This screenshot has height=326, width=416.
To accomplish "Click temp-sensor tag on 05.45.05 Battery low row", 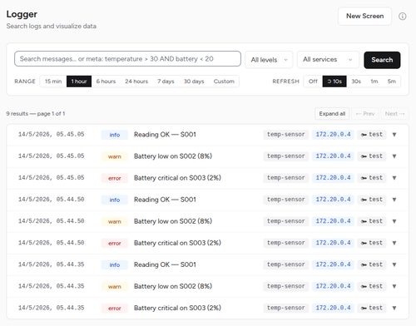I will [286, 156].
